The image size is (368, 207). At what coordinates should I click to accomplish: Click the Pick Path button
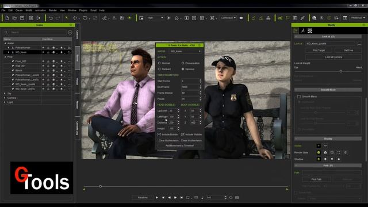pos(316,179)
